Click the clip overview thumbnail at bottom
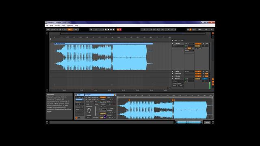260x146 pixels. 188,122
